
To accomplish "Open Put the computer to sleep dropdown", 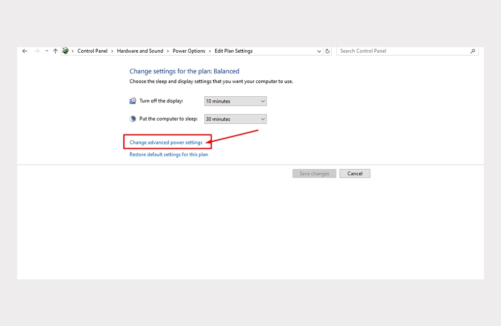I will point(235,119).
